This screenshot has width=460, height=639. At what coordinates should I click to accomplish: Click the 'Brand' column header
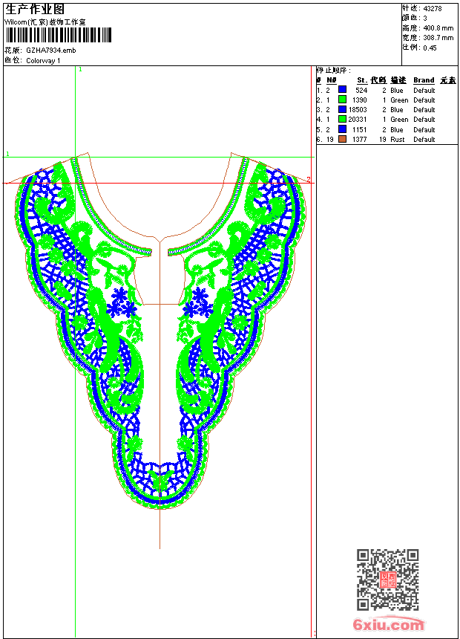(x=424, y=80)
